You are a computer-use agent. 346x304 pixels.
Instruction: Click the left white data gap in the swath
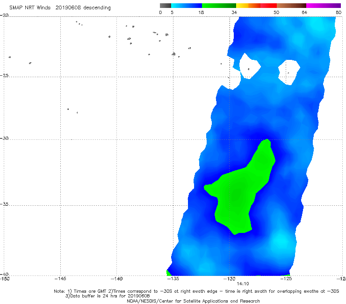point(249,66)
